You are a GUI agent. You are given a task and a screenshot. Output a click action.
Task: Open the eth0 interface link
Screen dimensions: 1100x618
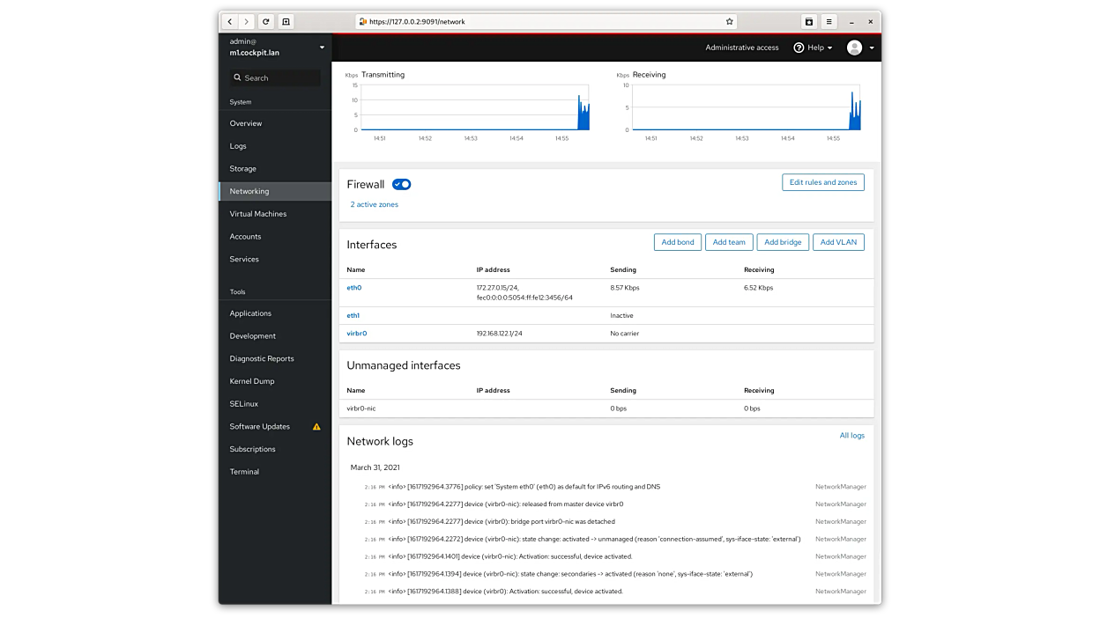(x=354, y=288)
